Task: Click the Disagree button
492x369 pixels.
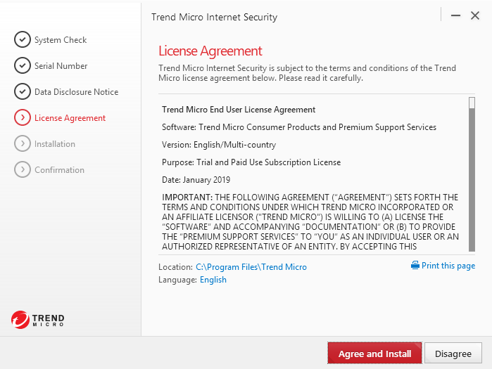Action: (x=453, y=353)
